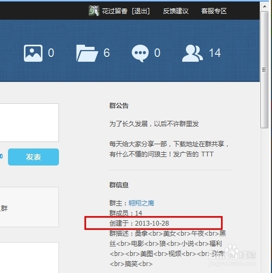Select the 群信息 heading text

(119, 185)
